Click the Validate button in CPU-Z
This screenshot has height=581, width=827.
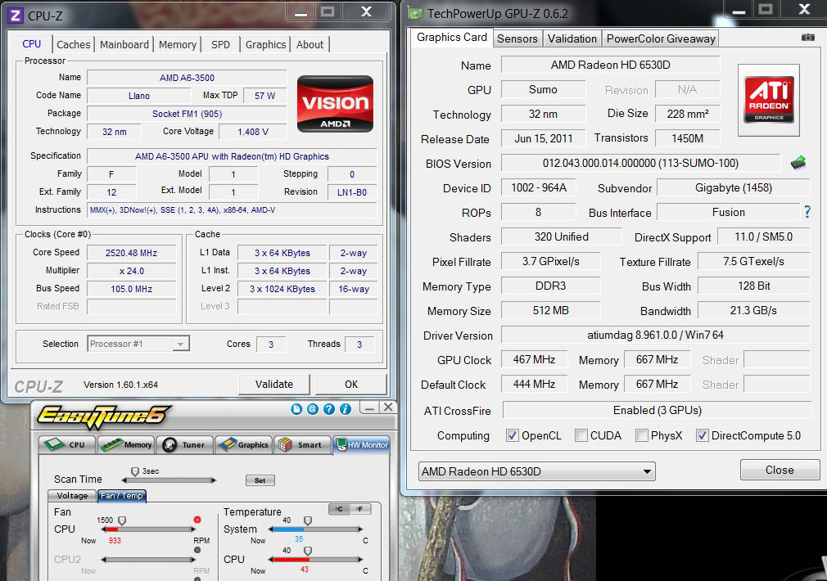(x=273, y=385)
